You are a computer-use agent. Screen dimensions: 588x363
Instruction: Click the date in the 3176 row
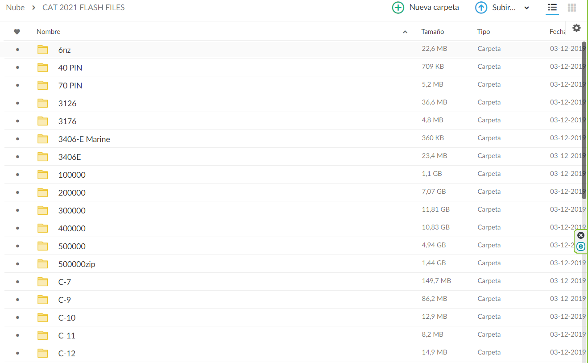567,120
